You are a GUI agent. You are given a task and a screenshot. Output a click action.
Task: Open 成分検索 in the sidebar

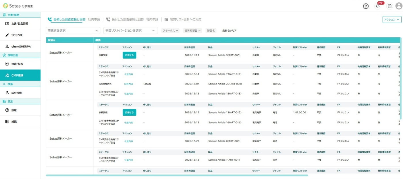tap(16, 93)
